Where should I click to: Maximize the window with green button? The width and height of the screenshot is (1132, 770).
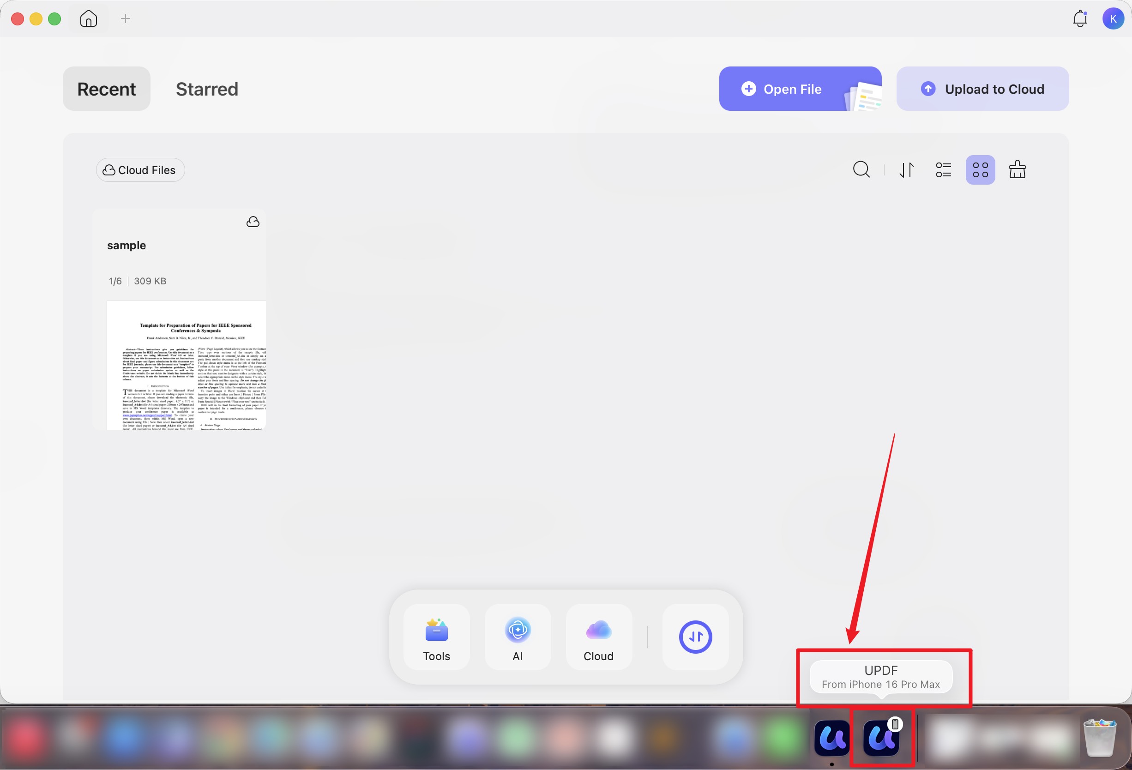coord(54,19)
